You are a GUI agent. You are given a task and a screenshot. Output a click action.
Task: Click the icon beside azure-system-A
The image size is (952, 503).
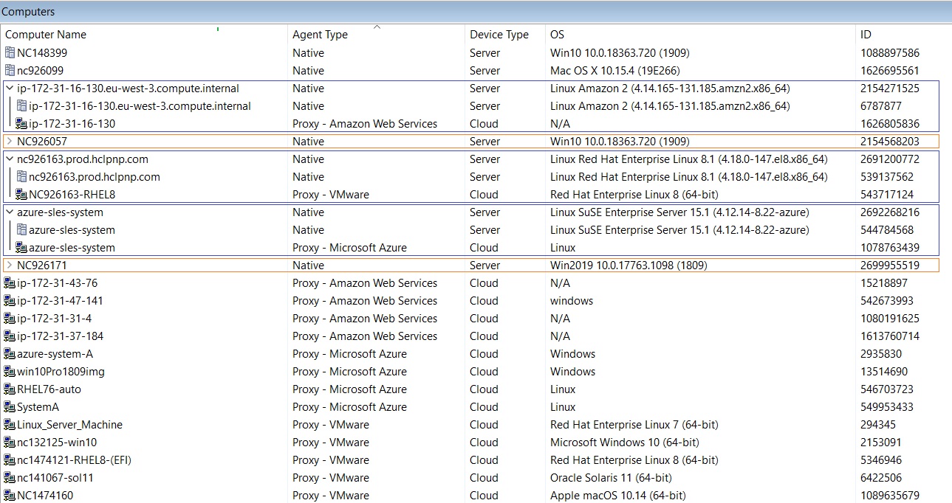[x=10, y=354]
